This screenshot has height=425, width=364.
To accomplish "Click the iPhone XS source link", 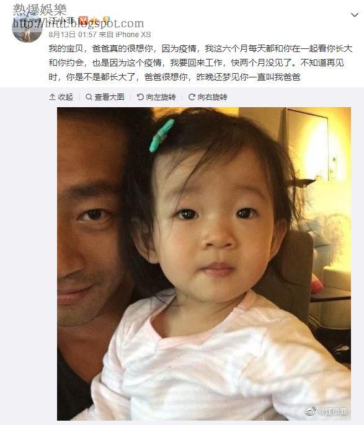I will point(133,35).
